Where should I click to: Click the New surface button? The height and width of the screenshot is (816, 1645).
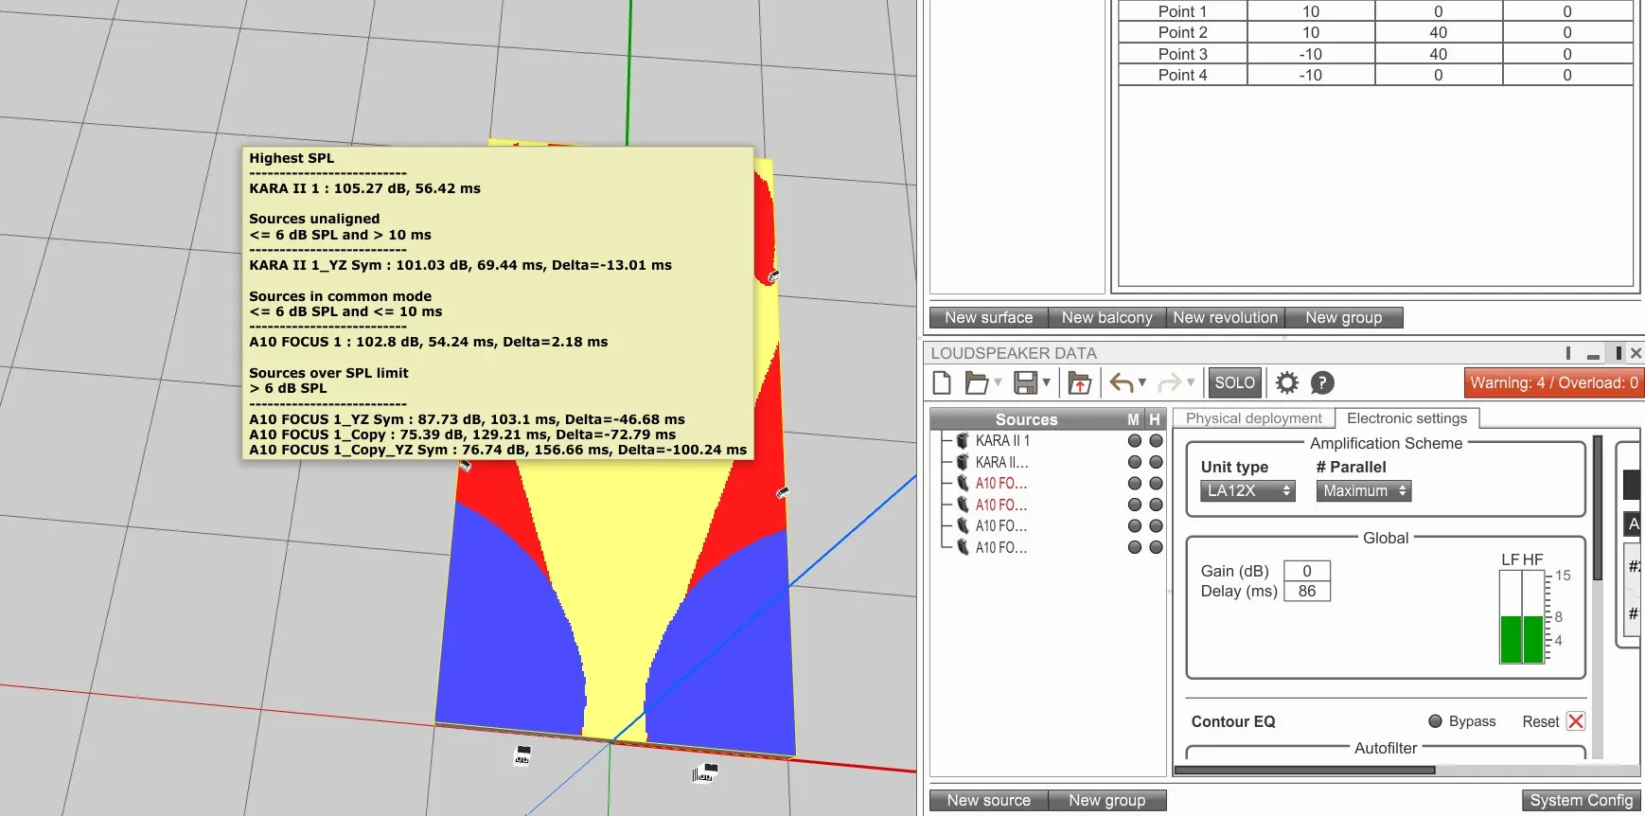[x=988, y=318]
